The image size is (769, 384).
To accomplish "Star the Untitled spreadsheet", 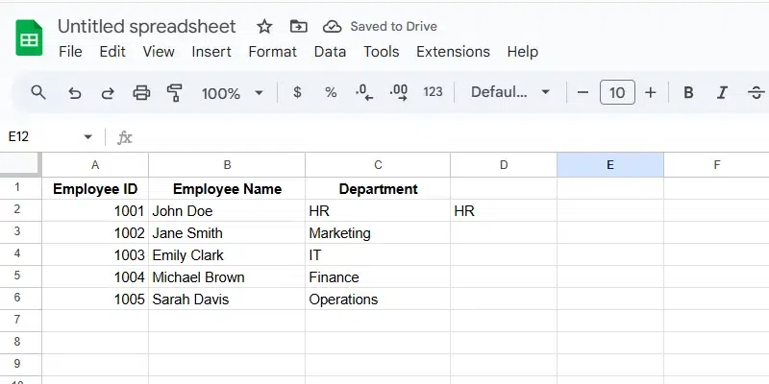I will coord(264,26).
